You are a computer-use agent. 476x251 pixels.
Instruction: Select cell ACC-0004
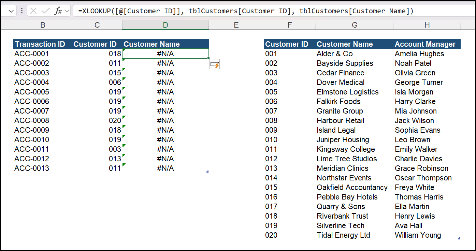43,82
